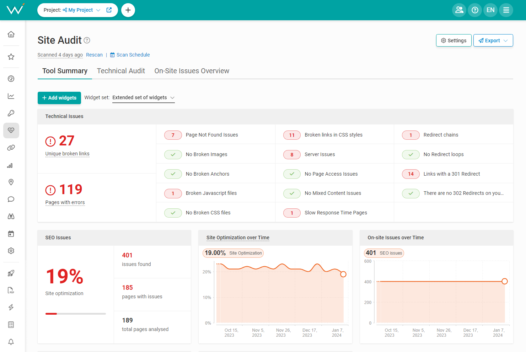Click the Site optimization progress bar
Image resolution: width=526 pixels, height=352 pixels.
[x=75, y=314]
